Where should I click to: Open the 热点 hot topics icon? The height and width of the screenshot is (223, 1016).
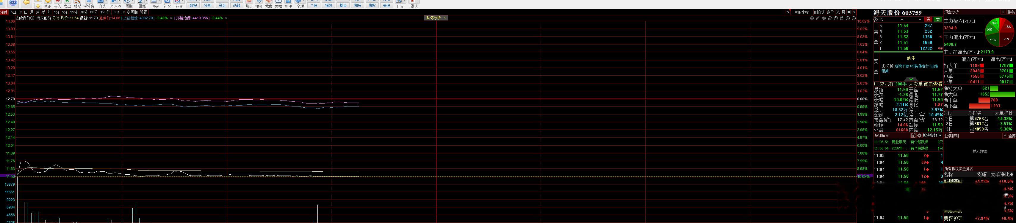tap(249, 4)
